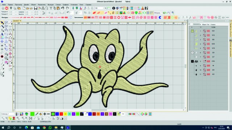
Task: Click the horizontal canvas scrollbar thumb
Action: point(99,110)
